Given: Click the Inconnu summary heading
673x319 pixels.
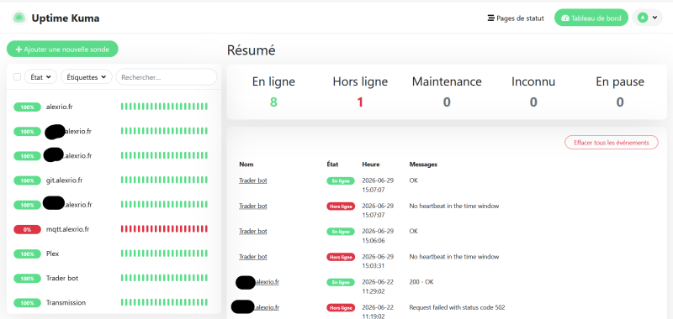Looking at the screenshot, I should (x=533, y=81).
